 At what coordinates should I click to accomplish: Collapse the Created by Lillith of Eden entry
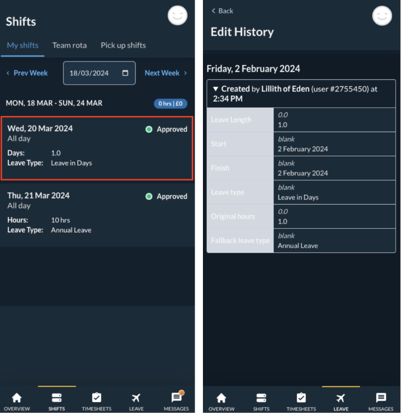coord(216,89)
